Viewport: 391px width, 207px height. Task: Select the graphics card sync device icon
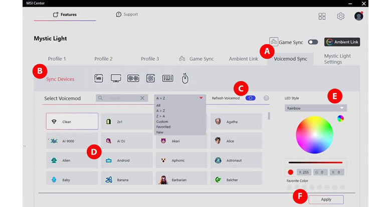pos(133,78)
